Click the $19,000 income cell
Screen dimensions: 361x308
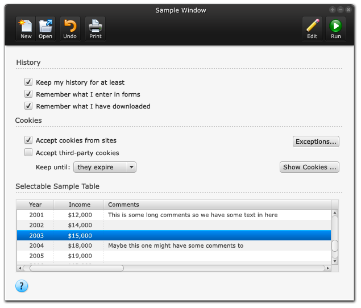[80, 256]
